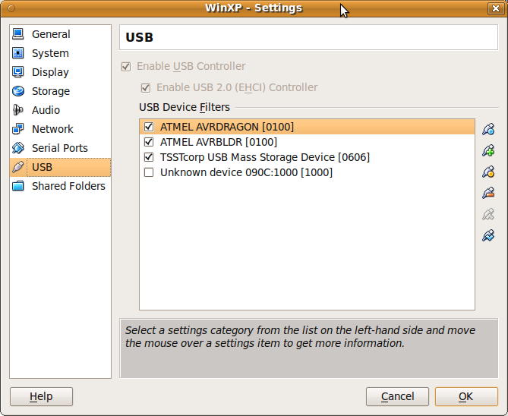Click Add Filter From Device icon
Image resolution: width=508 pixels, height=416 pixels.
pyautogui.click(x=488, y=150)
